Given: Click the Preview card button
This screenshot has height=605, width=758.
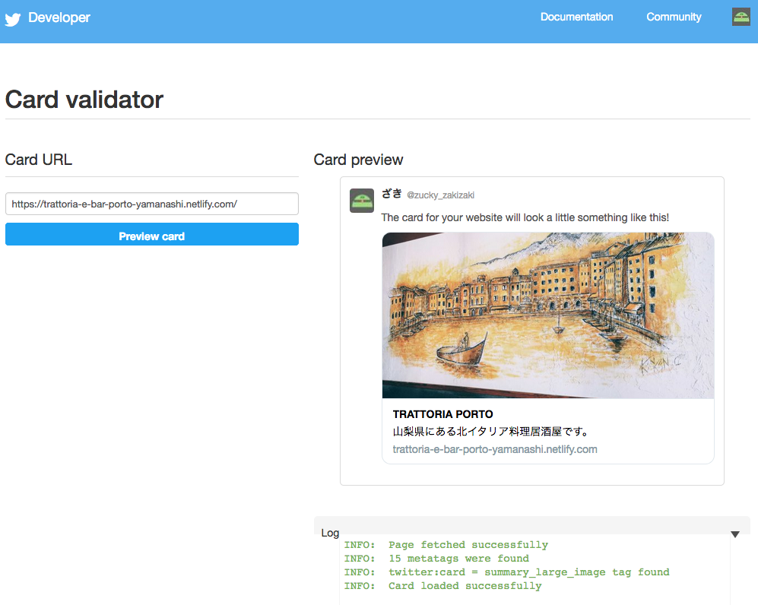Looking at the screenshot, I should 152,234.
